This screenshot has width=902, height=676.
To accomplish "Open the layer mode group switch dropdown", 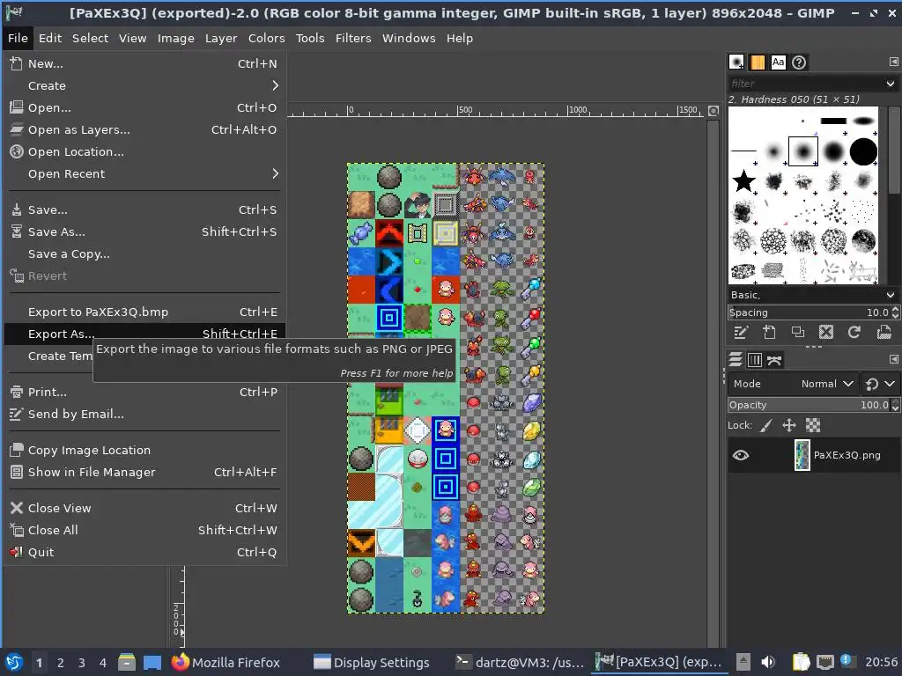I will pos(880,384).
